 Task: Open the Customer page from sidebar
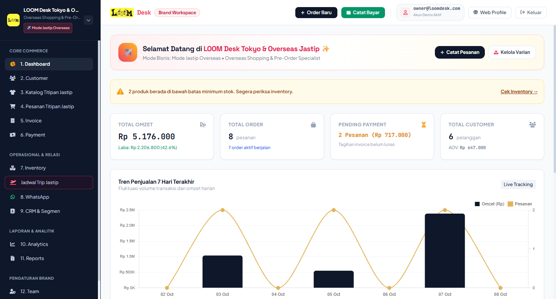[49, 78]
